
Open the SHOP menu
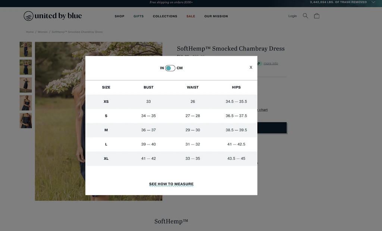point(119,16)
